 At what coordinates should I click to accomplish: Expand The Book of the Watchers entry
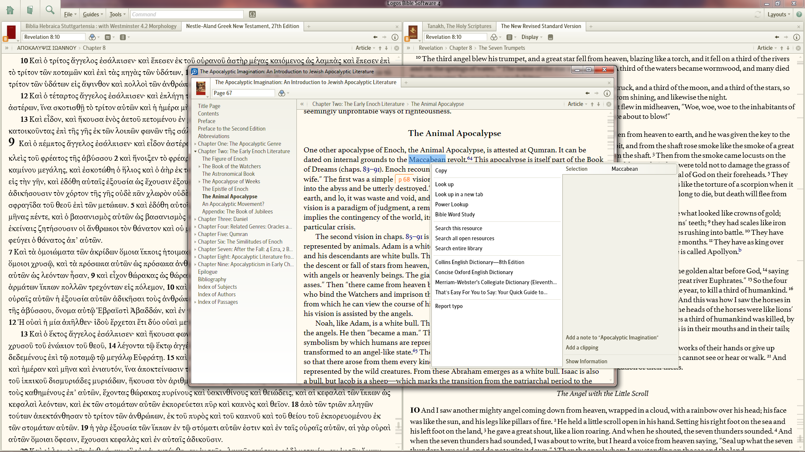pos(200,167)
